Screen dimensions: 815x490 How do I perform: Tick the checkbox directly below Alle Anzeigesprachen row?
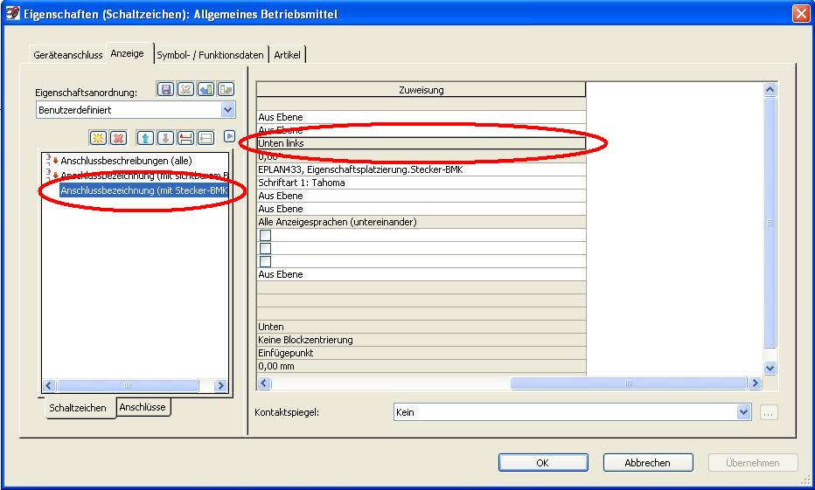pos(265,235)
